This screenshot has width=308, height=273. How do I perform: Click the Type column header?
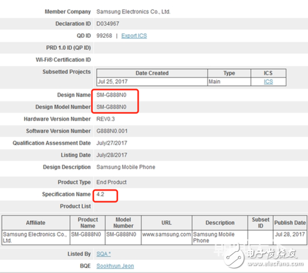point(229,73)
